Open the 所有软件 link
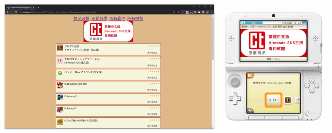Screen dimensions: 332x133 117,18
